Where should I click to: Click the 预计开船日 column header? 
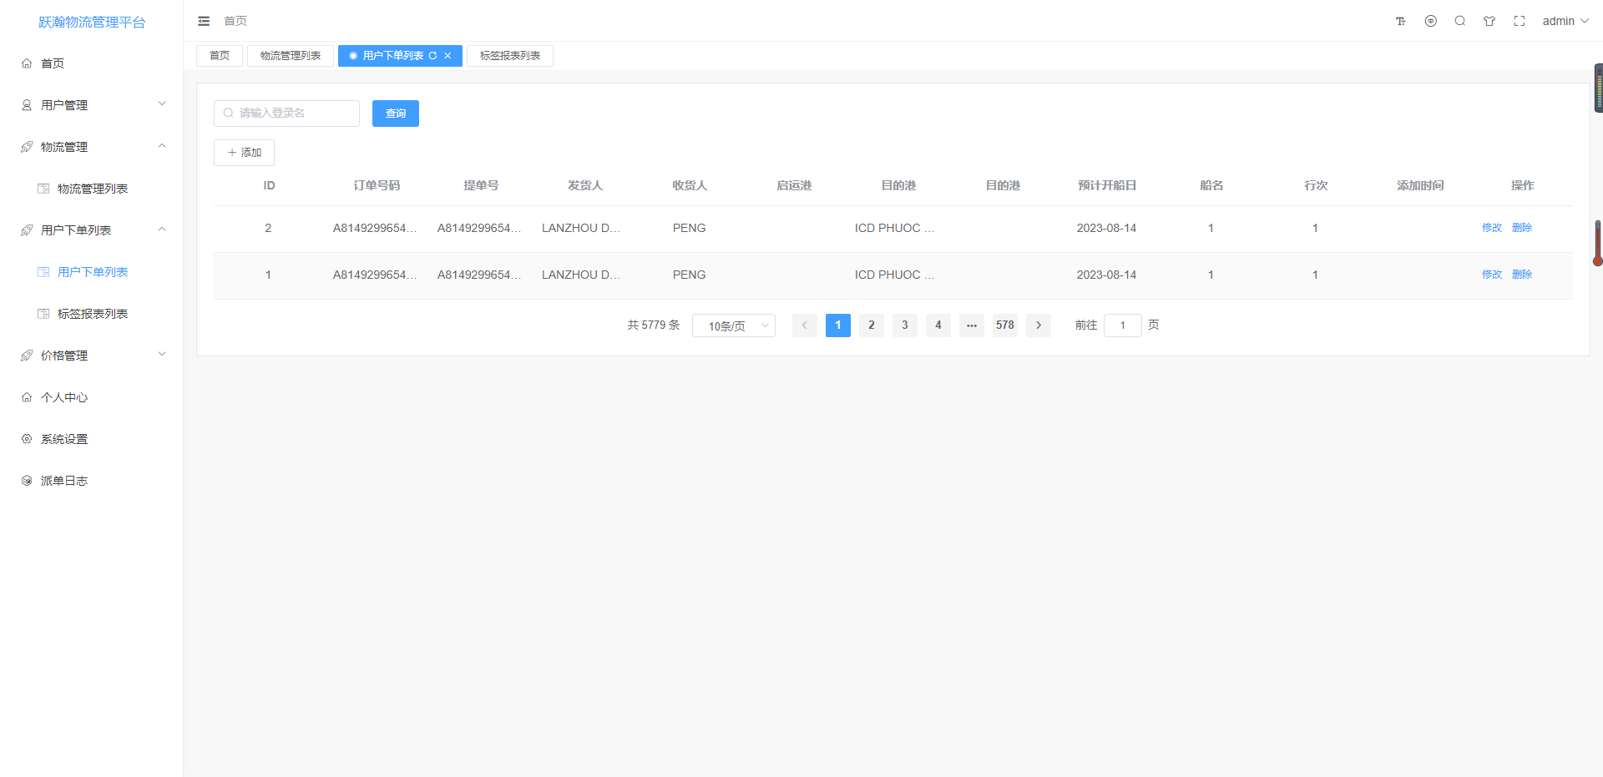pyautogui.click(x=1107, y=185)
